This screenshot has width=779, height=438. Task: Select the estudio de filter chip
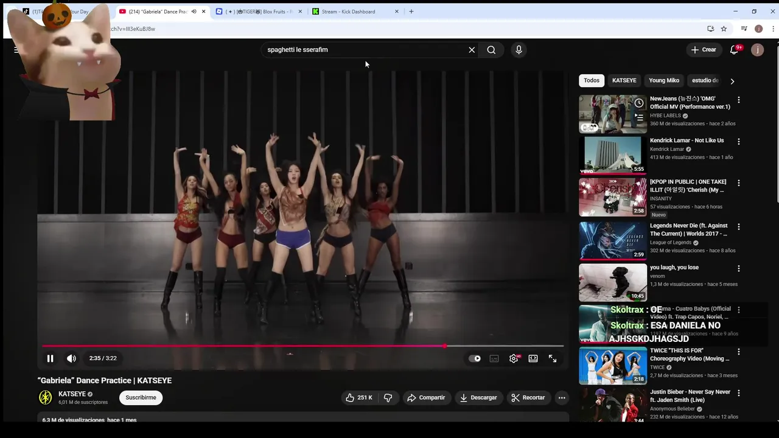[705, 80]
